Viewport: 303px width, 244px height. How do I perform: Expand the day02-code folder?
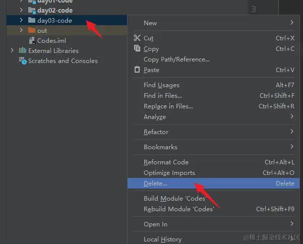point(21,10)
